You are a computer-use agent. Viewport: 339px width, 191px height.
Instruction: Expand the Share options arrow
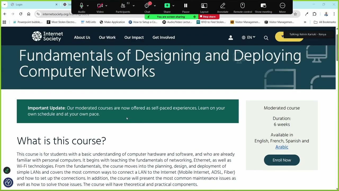pyautogui.click(x=173, y=6)
